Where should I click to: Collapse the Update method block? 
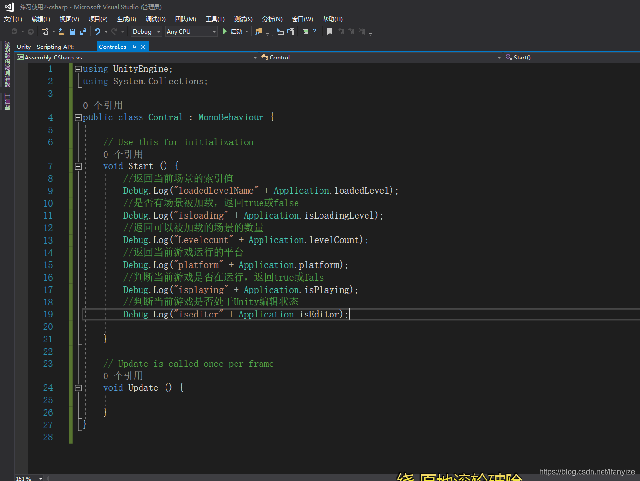coord(78,388)
